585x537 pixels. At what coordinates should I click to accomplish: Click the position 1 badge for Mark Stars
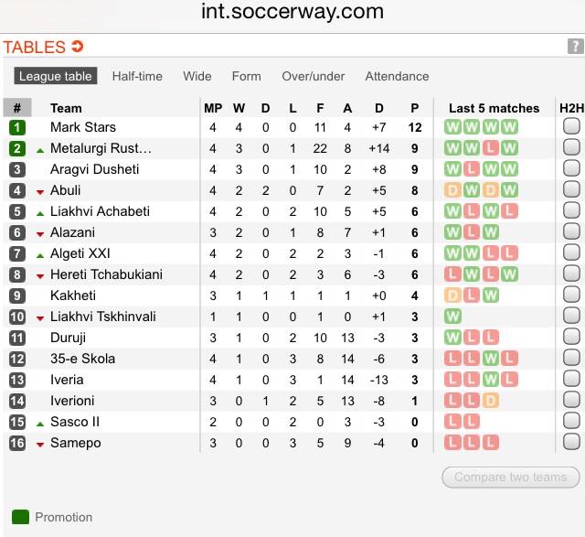point(17,128)
